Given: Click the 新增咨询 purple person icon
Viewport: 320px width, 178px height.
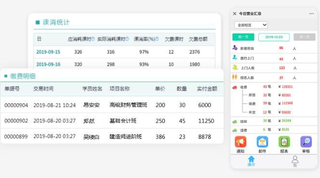Looking at the screenshot, I should click(x=235, y=48).
